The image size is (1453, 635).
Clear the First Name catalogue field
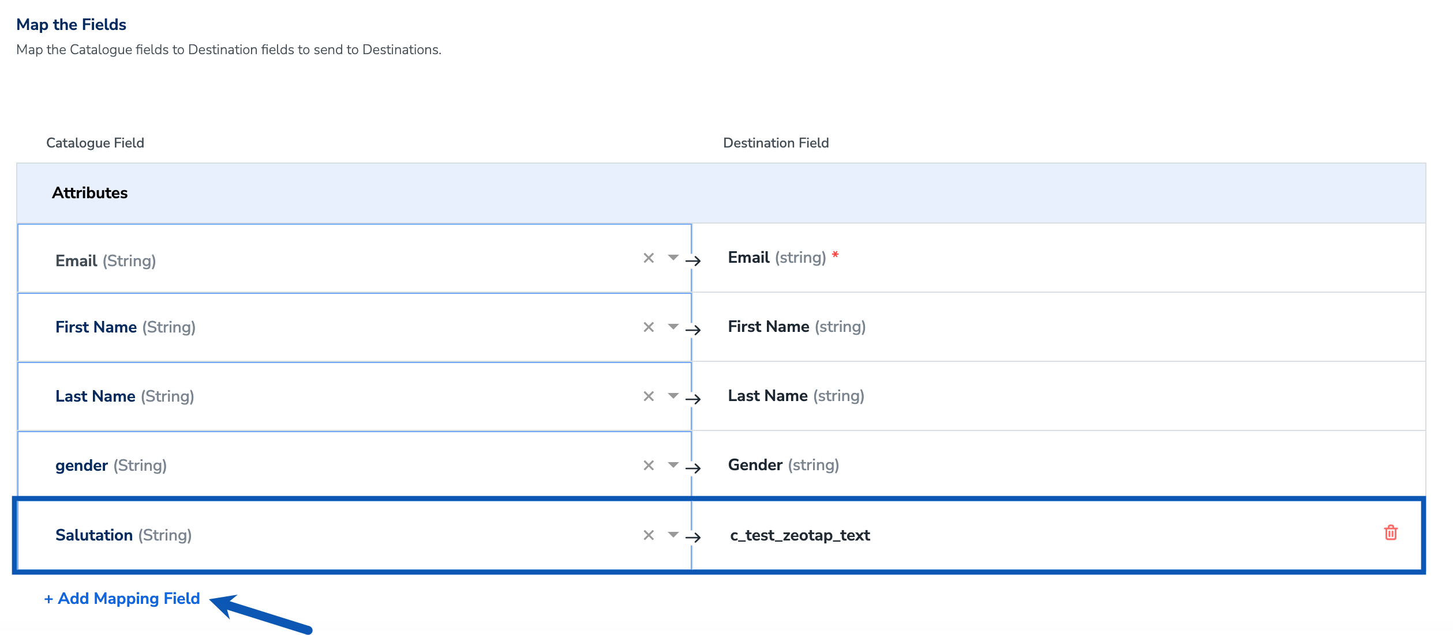[x=649, y=327]
